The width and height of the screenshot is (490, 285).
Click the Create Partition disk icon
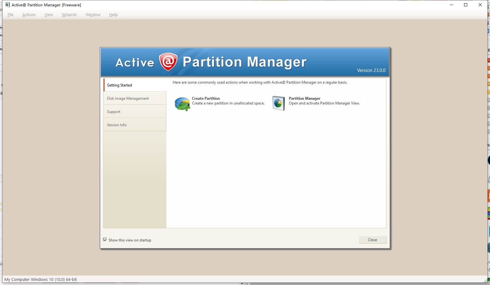(x=182, y=104)
